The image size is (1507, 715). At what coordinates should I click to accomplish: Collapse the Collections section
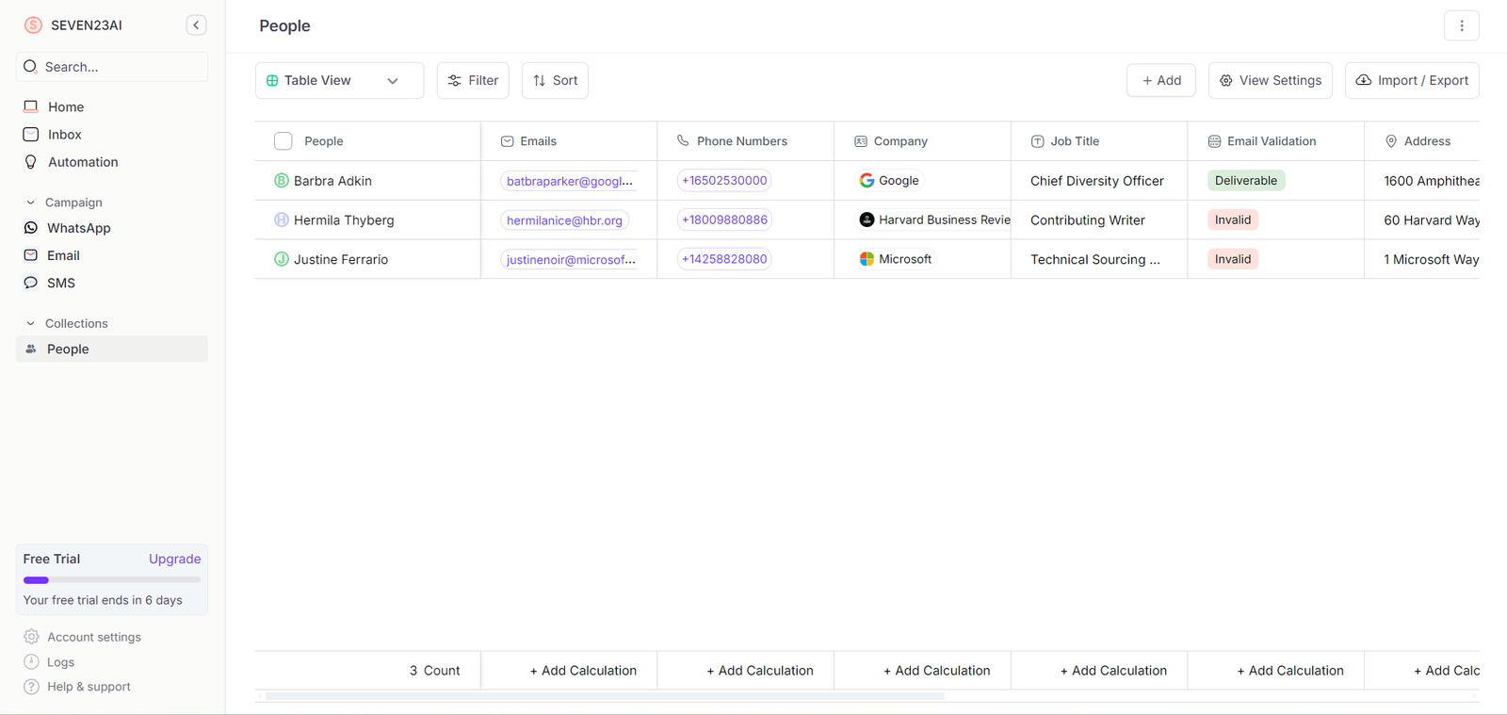30,323
